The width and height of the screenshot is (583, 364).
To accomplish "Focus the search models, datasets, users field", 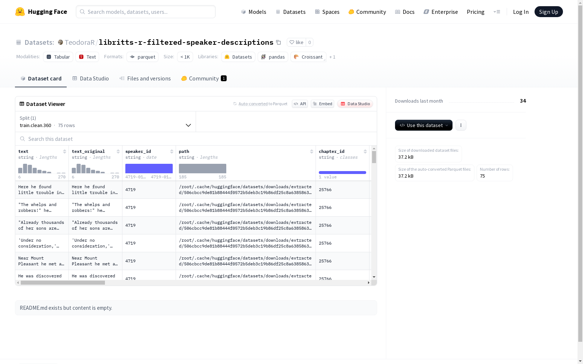I will (x=146, y=12).
